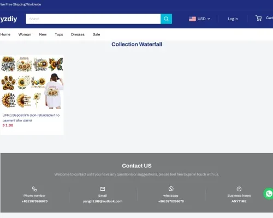The width and height of the screenshot is (273, 218).
Task: Click the search magnifier button
Action: (x=166, y=19)
